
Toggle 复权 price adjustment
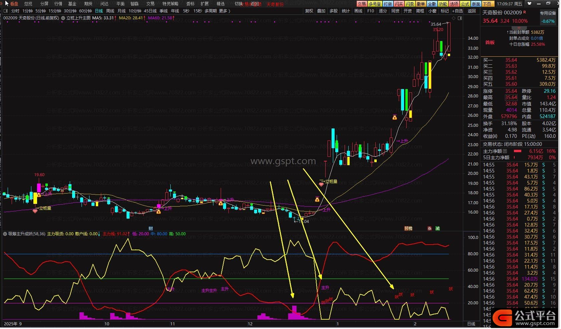click(309, 11)
